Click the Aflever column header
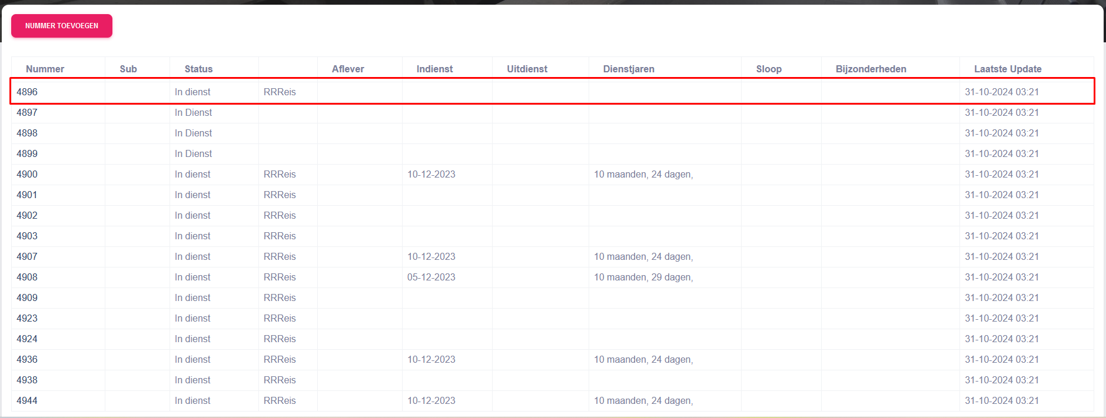Image resolution: width=1106 pixels, height=418 pixels. pos(348,69)
